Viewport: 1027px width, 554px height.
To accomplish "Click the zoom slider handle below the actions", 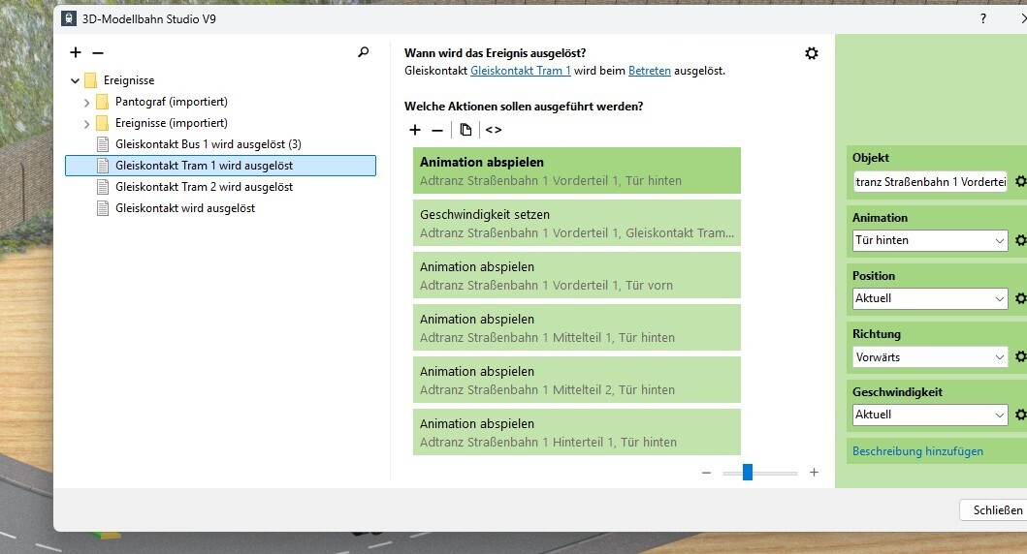I will (x=748, y=473).
